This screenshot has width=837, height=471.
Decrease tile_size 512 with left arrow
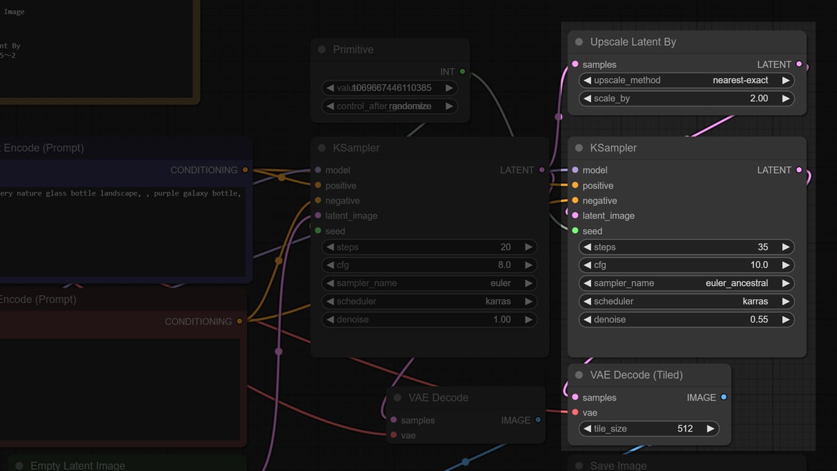(x=588, y=429)
